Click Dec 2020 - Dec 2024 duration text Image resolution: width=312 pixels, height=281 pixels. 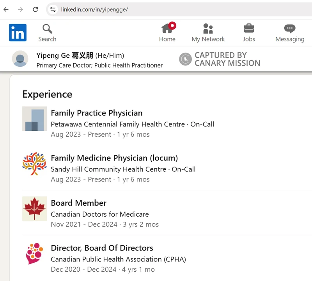pyautogui.click(x=103, y=269)
